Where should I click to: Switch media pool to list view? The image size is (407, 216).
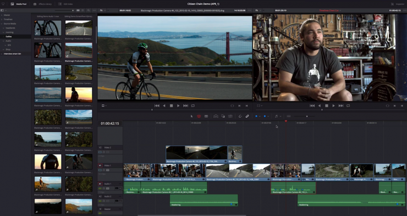83,10
